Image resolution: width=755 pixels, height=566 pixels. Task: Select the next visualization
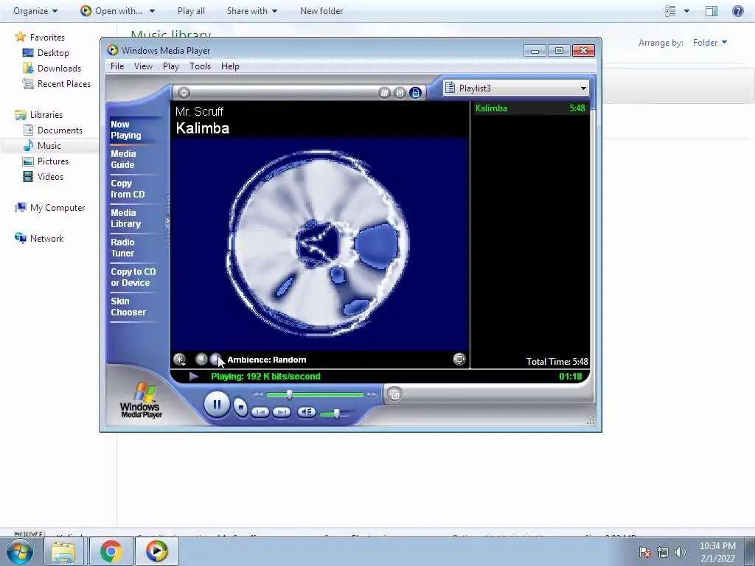pos(215,359)
